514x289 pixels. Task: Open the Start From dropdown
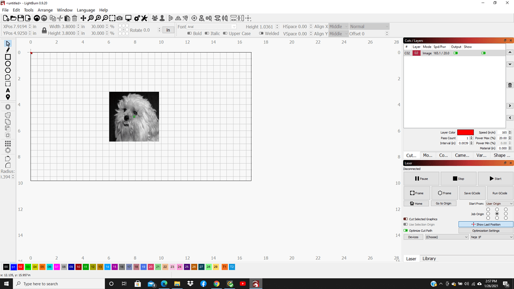click(499, 204)
